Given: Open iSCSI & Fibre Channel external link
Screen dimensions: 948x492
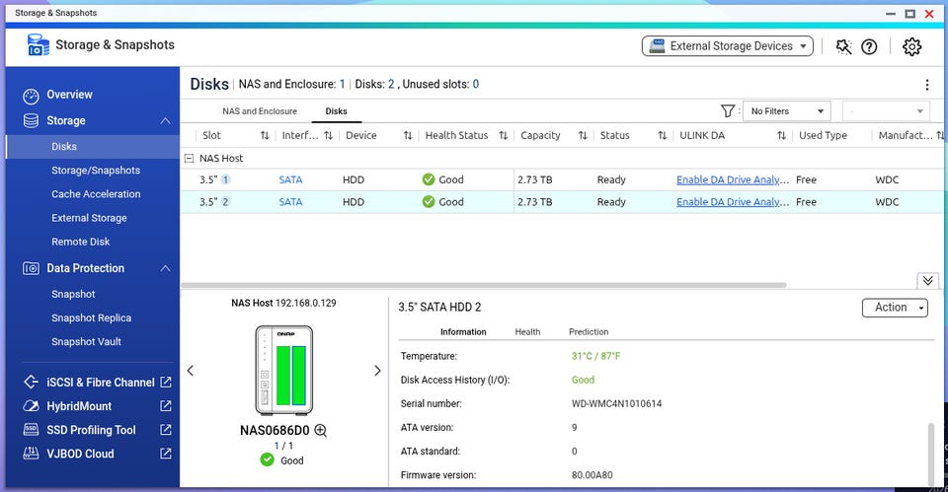Looking at the screenshot, I should click(165, 383).
